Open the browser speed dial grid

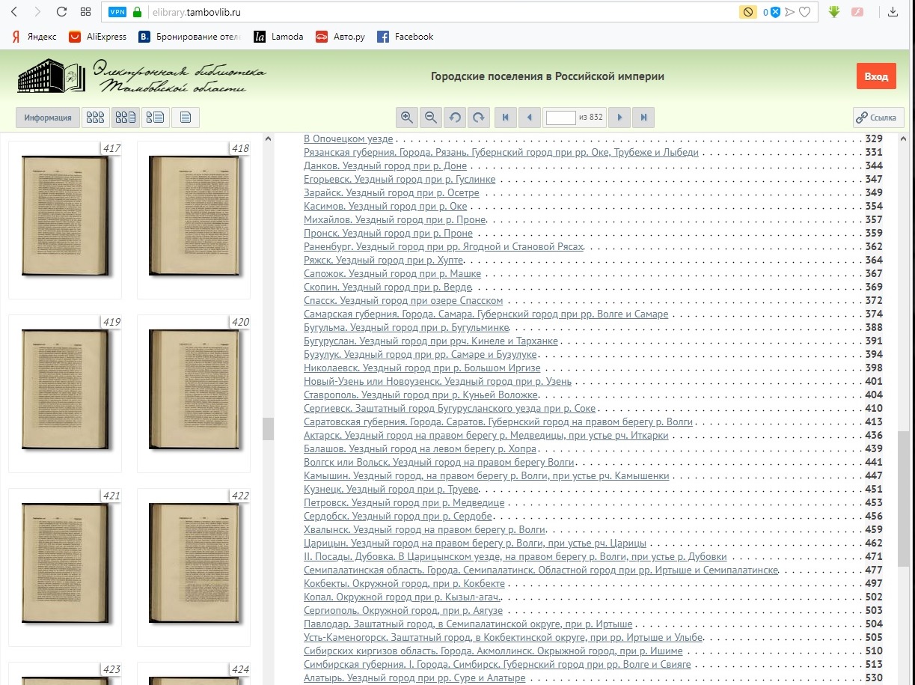[85, 12]
